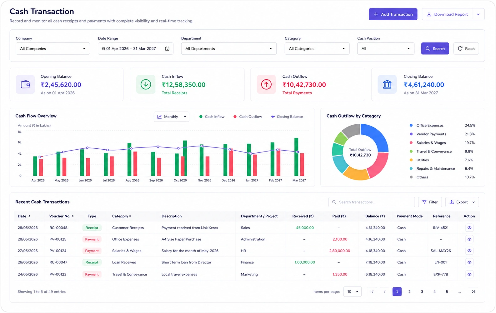Open the Cash Position dropdown

(386, 49)
